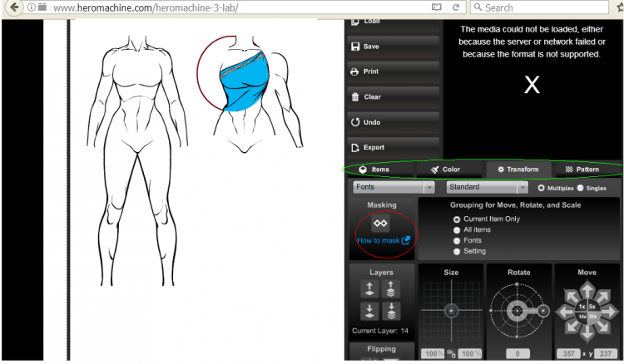Click the masking diamond icon
The image size is (624, 364).
coord(380,224)
